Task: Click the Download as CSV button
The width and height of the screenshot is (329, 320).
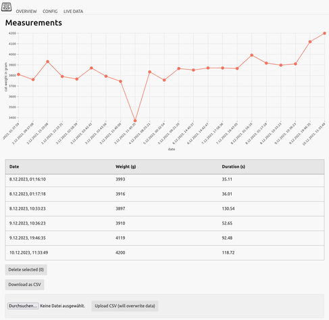Action: (x=24, y=285)
